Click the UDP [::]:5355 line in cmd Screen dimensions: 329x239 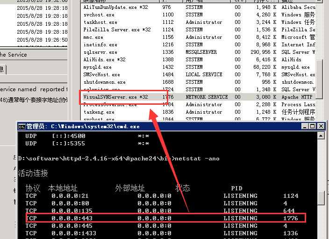87,144
